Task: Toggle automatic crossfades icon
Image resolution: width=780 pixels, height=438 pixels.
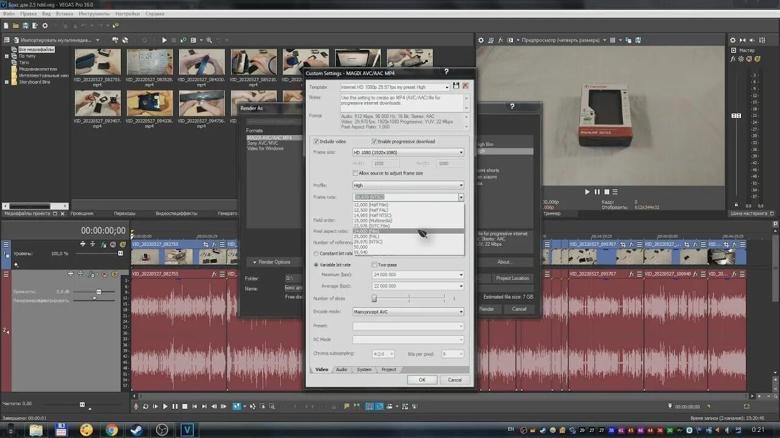Action: [x=380, y=406]
